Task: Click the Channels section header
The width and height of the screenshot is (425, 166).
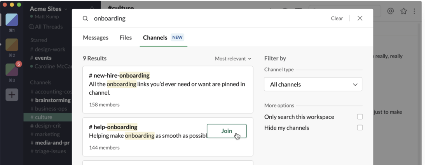Action: [40, 82]
